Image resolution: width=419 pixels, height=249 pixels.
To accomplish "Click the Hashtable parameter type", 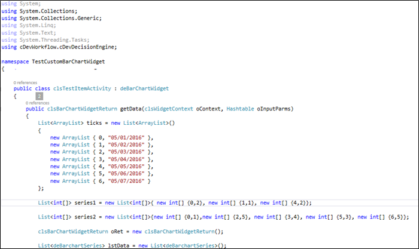I will pyautogui.click(x=240, y=109).
